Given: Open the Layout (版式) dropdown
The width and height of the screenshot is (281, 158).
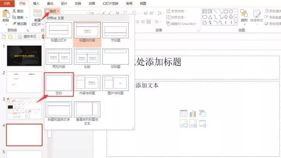Looking at the screenshot, I should point(52,11).
